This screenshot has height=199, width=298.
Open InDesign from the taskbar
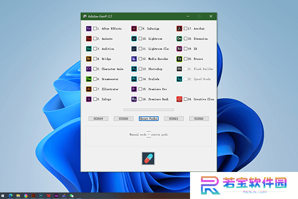(x=57, y=196)
